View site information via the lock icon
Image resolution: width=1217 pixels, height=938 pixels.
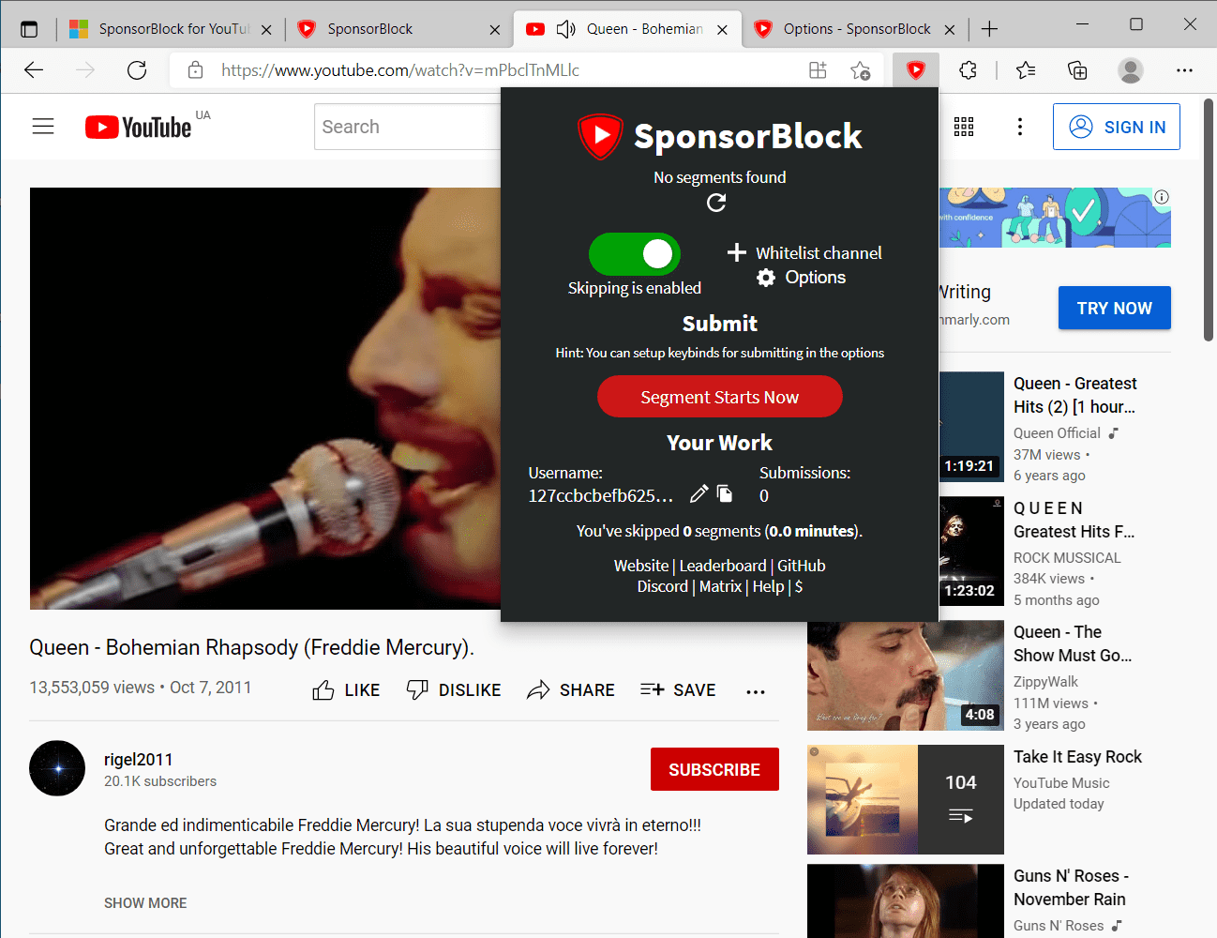coord(195,70)
